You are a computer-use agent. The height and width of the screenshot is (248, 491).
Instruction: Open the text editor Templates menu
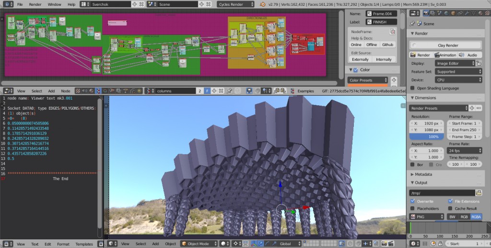pyautogui.click(x=84, y=244)
